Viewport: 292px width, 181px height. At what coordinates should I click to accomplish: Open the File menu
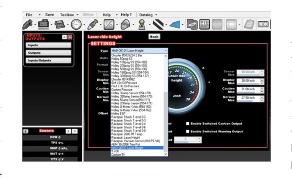point(29,15)
